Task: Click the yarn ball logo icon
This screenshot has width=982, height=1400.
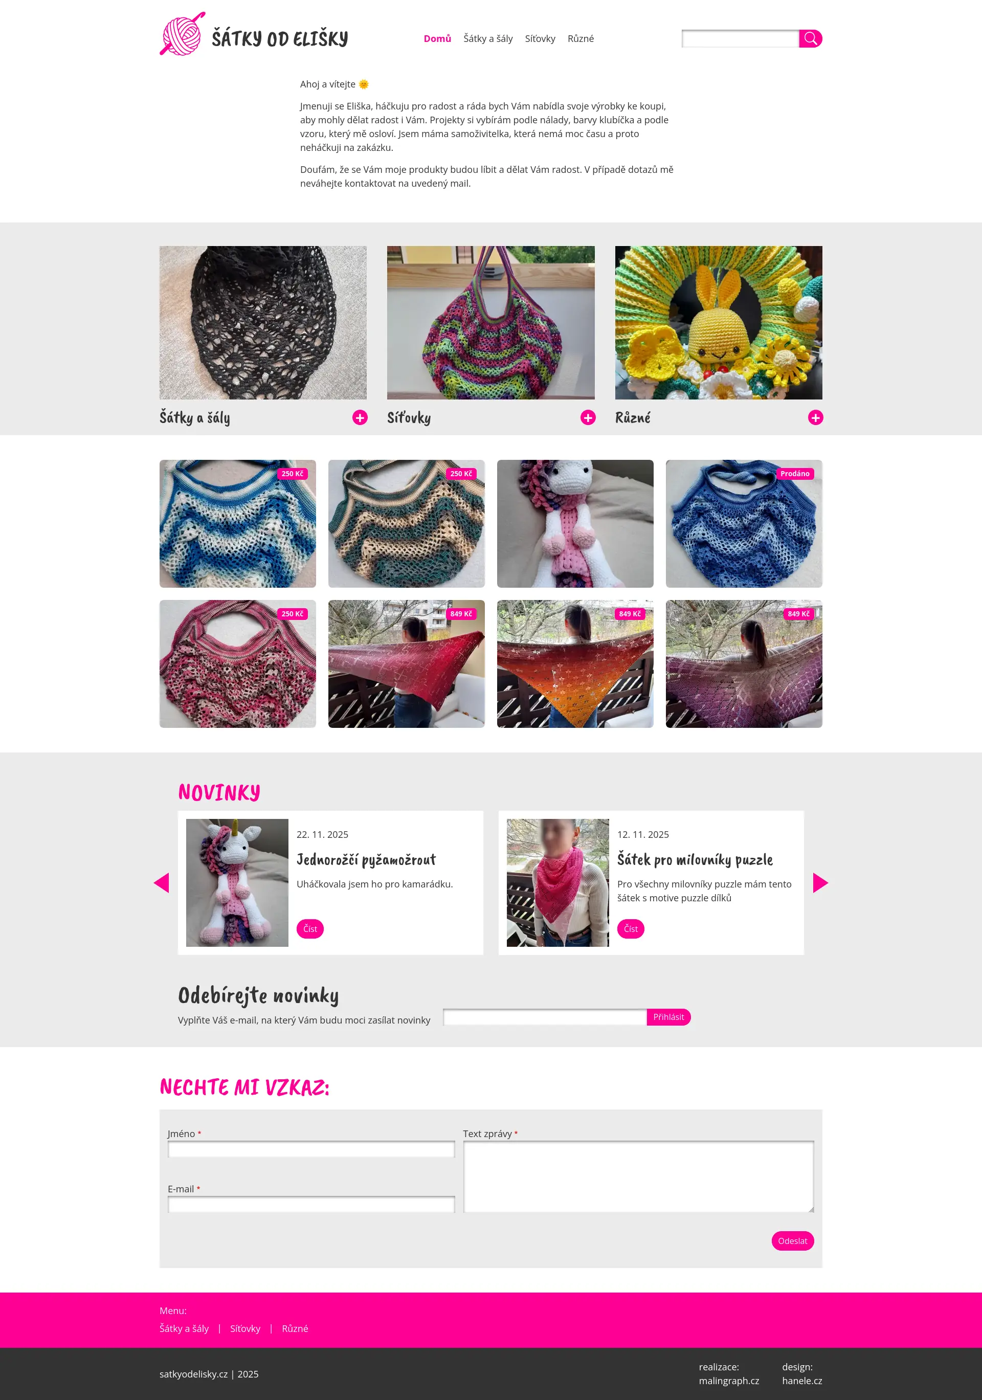Action: click(x=182, y=34)
